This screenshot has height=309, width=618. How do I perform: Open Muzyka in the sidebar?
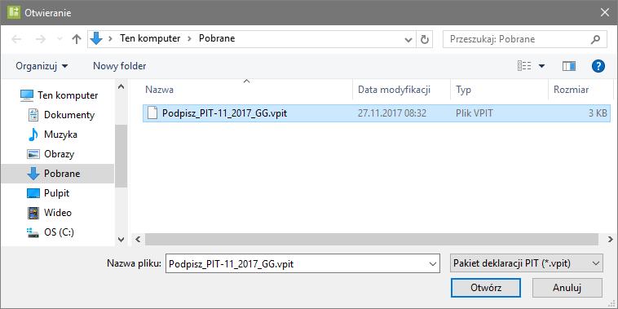(61, 135)
